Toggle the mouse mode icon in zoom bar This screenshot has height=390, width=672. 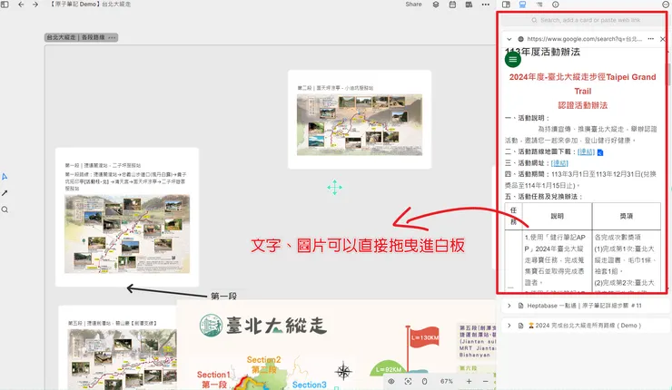click(424, 381)
